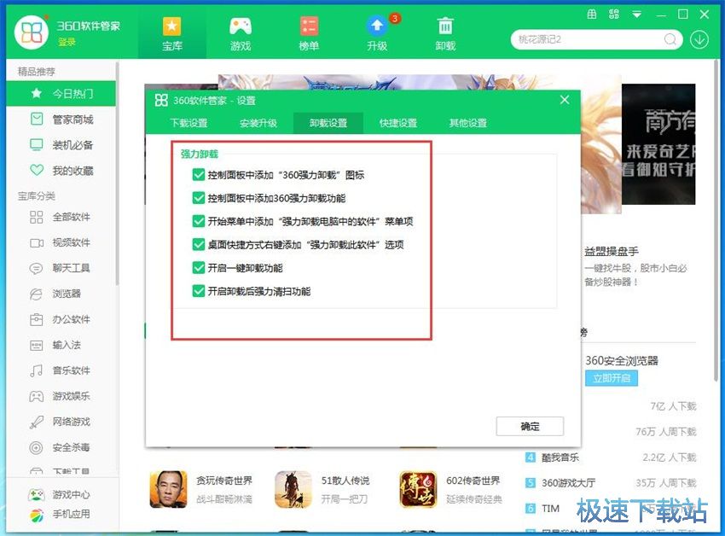Viewport: 725px width, 536px height.
Task: Click the 确定 button in settings dialog
Action: click(x=530, y=426)
